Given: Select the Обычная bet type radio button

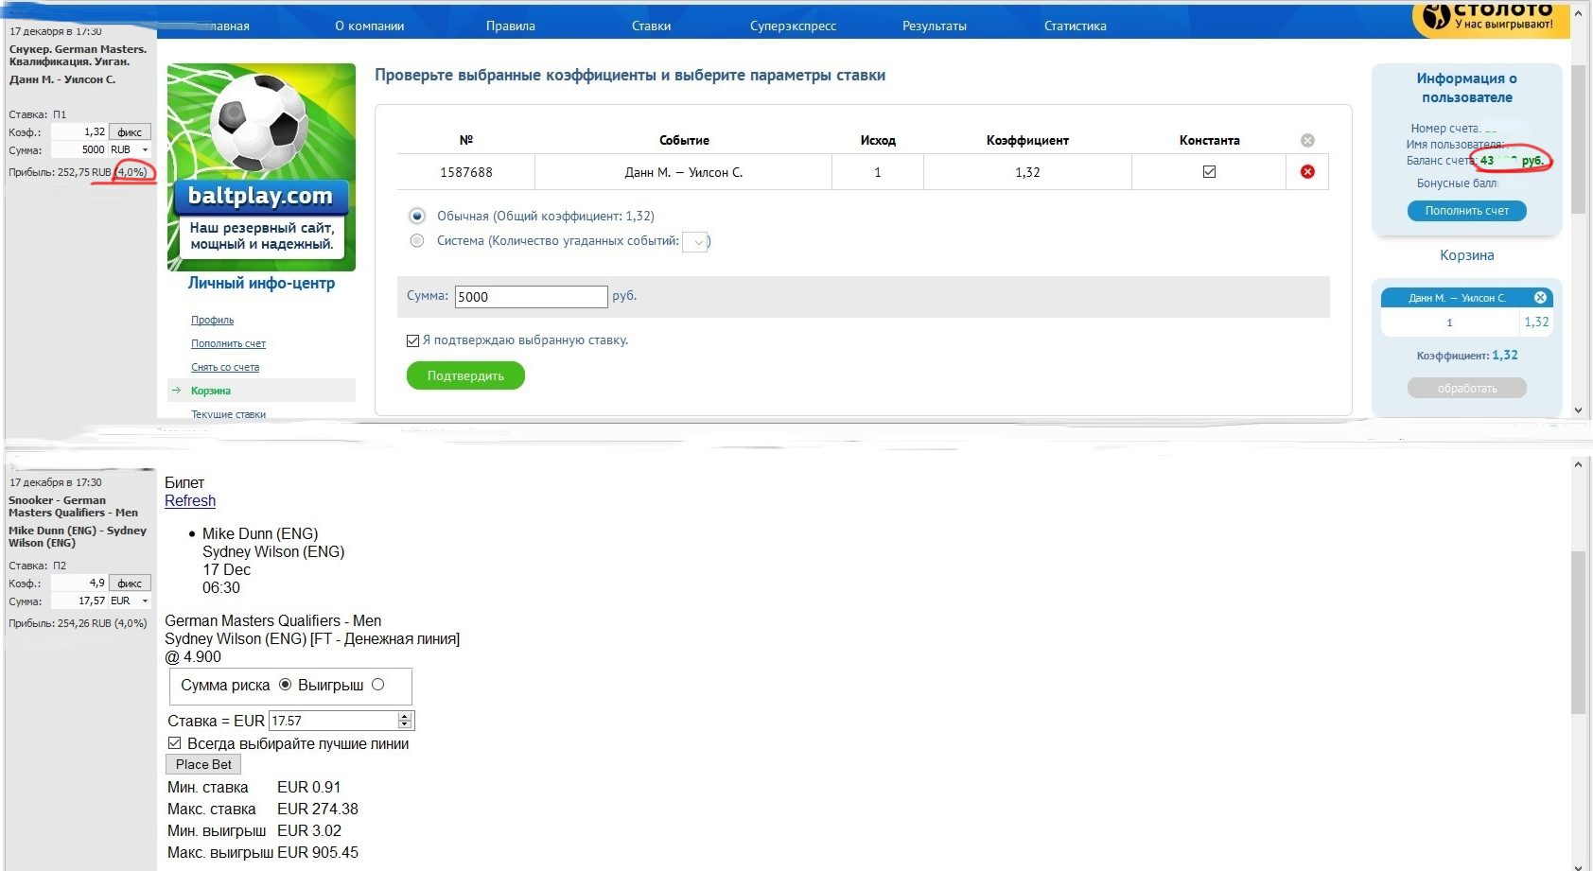Looking at the screenshot, I should (417, 217).
